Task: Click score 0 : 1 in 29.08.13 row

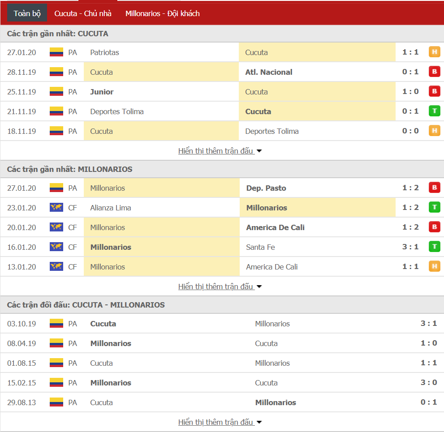Action: click(x=429, y=402)
